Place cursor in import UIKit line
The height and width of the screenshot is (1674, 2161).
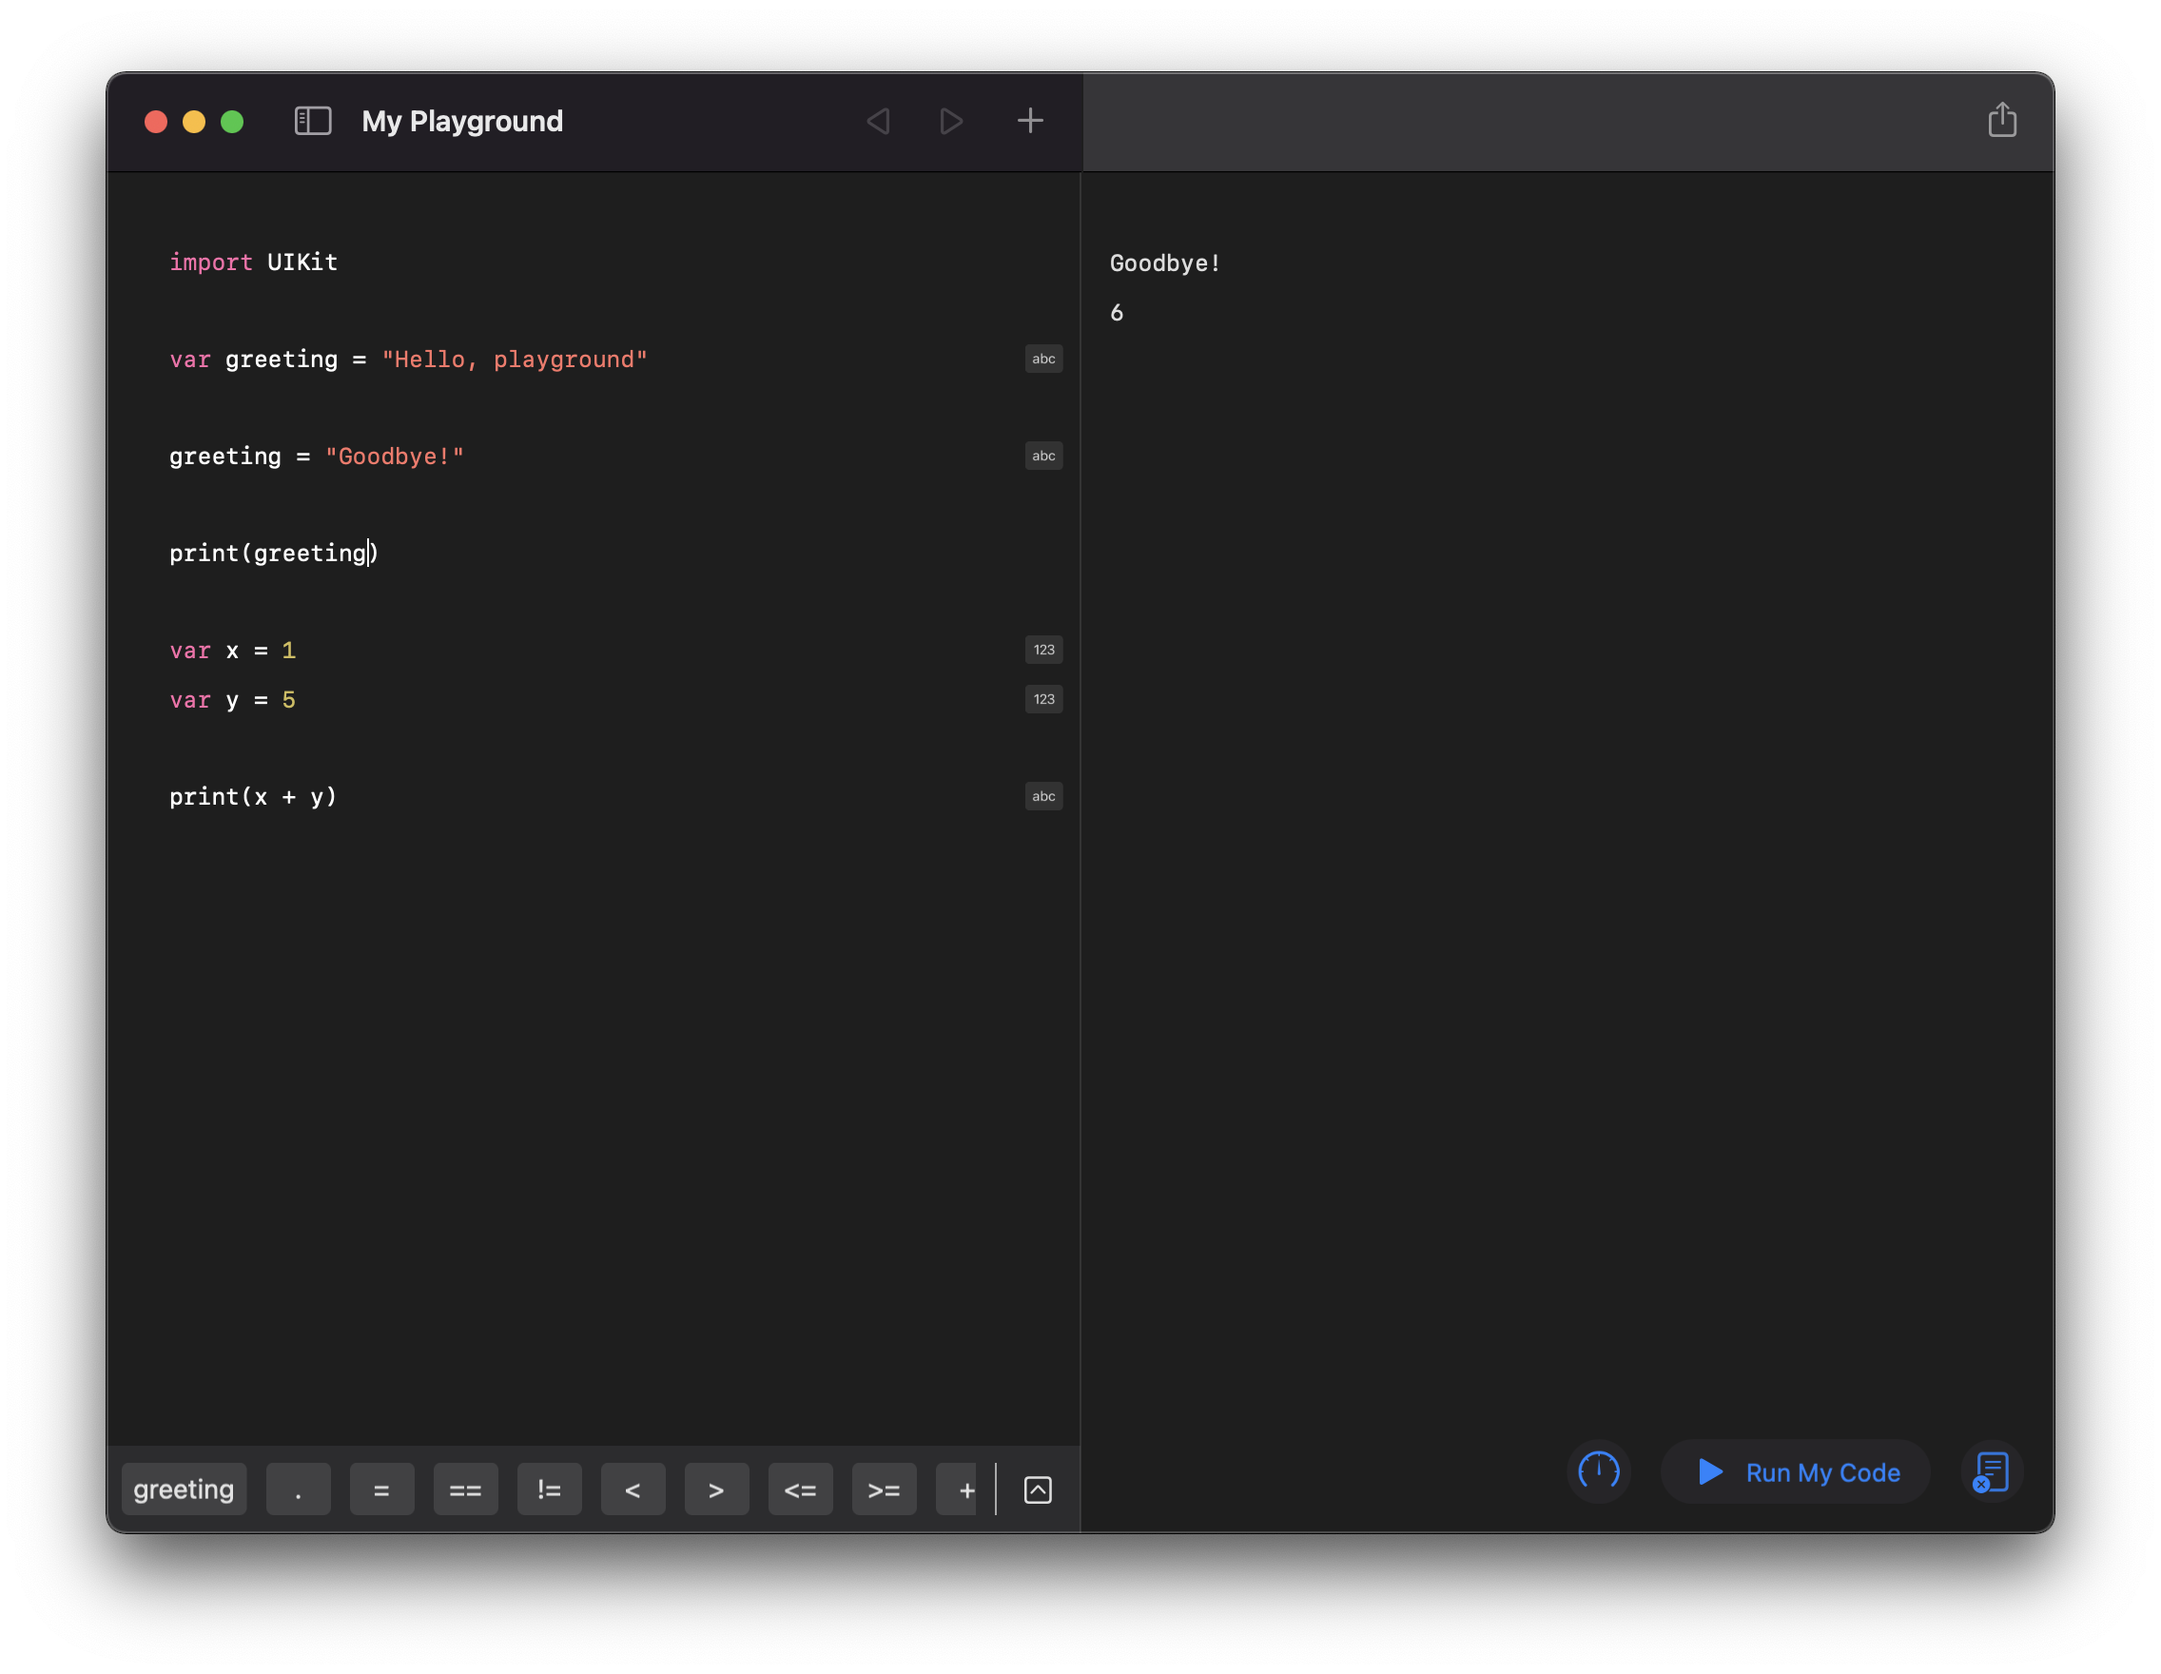pos(253,263)
